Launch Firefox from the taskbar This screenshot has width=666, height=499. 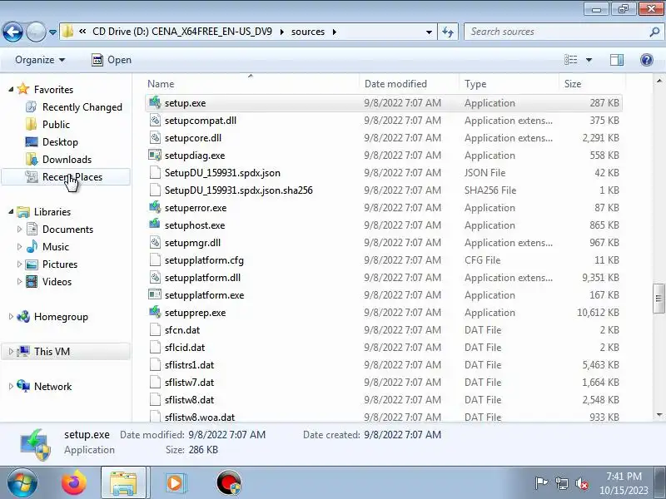point(74,483)
